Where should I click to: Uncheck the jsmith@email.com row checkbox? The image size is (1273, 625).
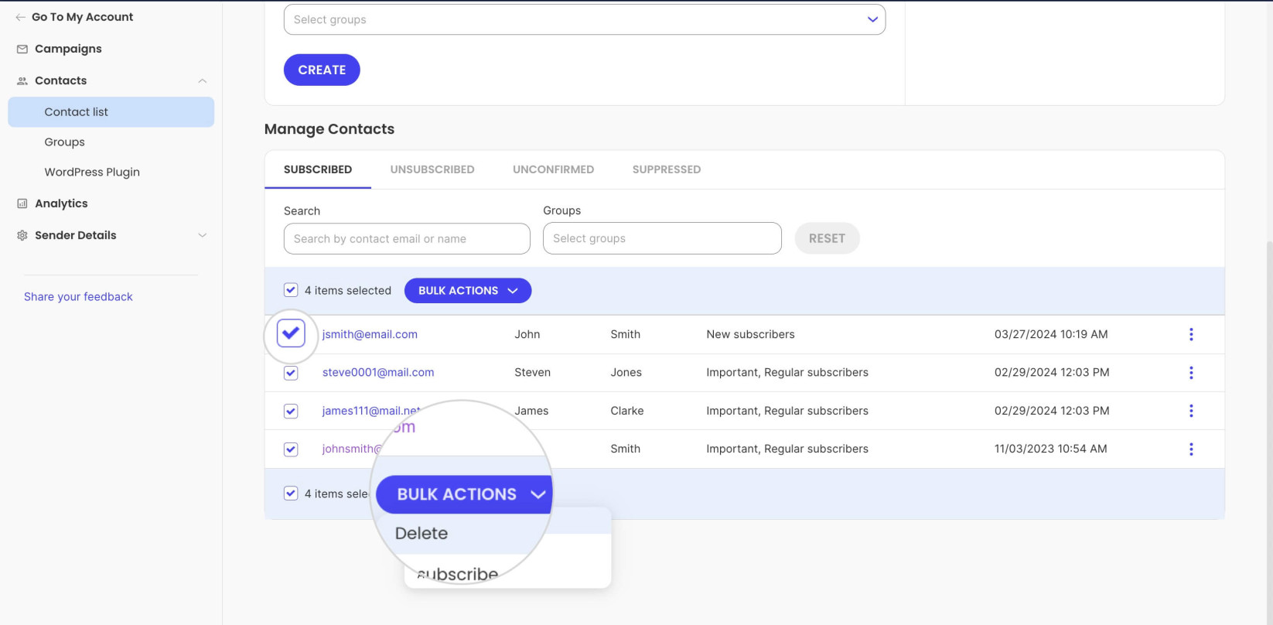[x=291, y=333]
